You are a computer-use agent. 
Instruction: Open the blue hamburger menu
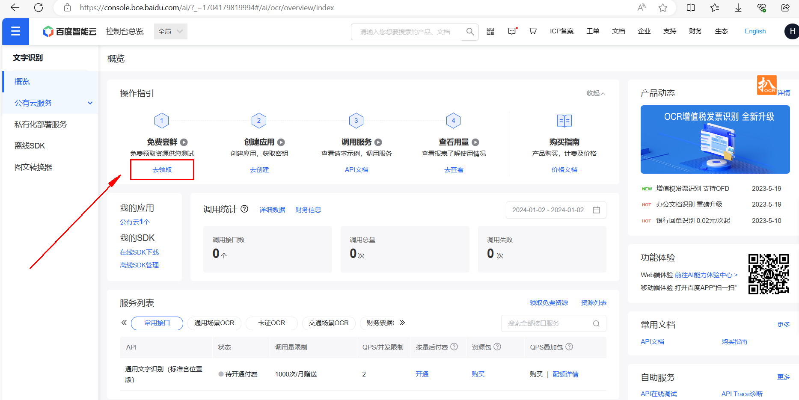click(x=15, y=31)
